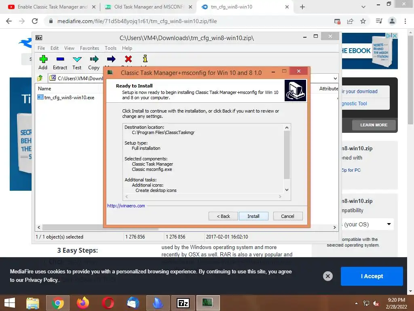Viewport: 414px width, 311px height.
Task: Click the 7-Zip horizontal scroll left arrow
Action: point(39,227)
